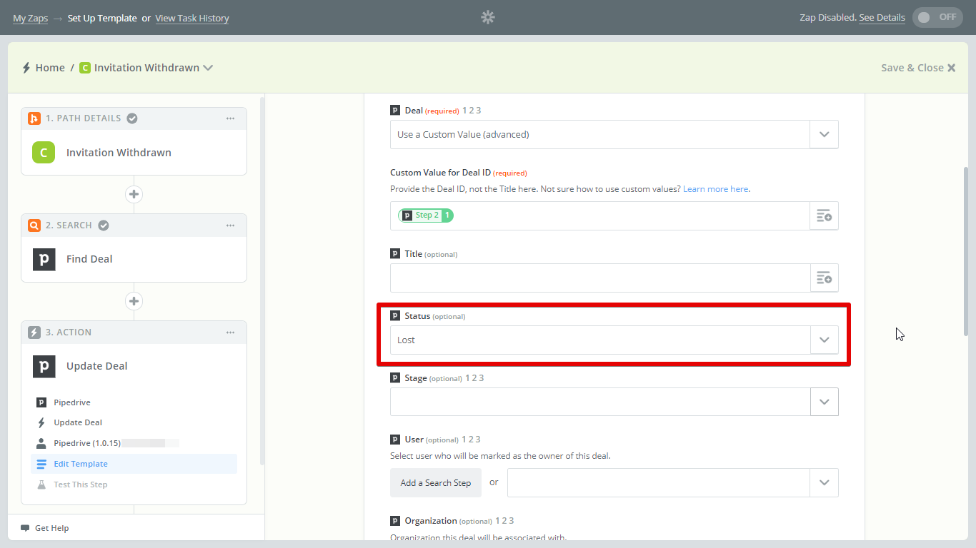This screenshot has height=548, width=976.
Task: Add step after Find Deal
Action: tap(134, 301)
